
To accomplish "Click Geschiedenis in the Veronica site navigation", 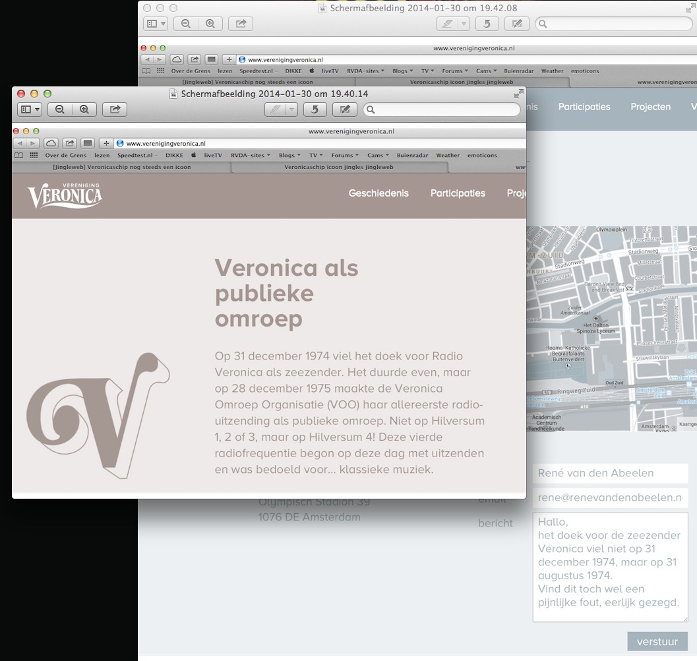I will [x=379, y=193].
